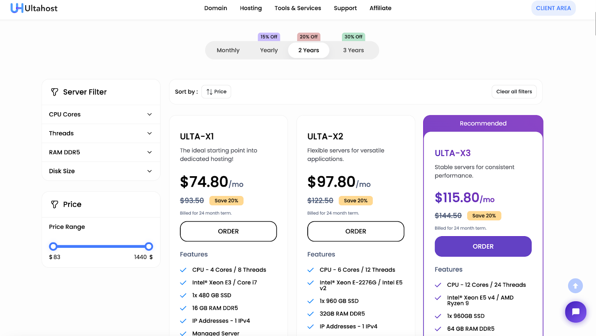Expand the CPU Cores filter
The image size is (596, 336).
[101, 114]
